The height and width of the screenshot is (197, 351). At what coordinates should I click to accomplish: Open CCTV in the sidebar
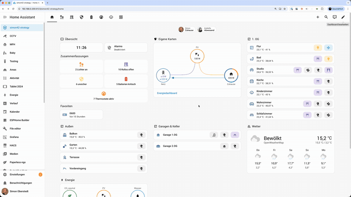(22, 36)
